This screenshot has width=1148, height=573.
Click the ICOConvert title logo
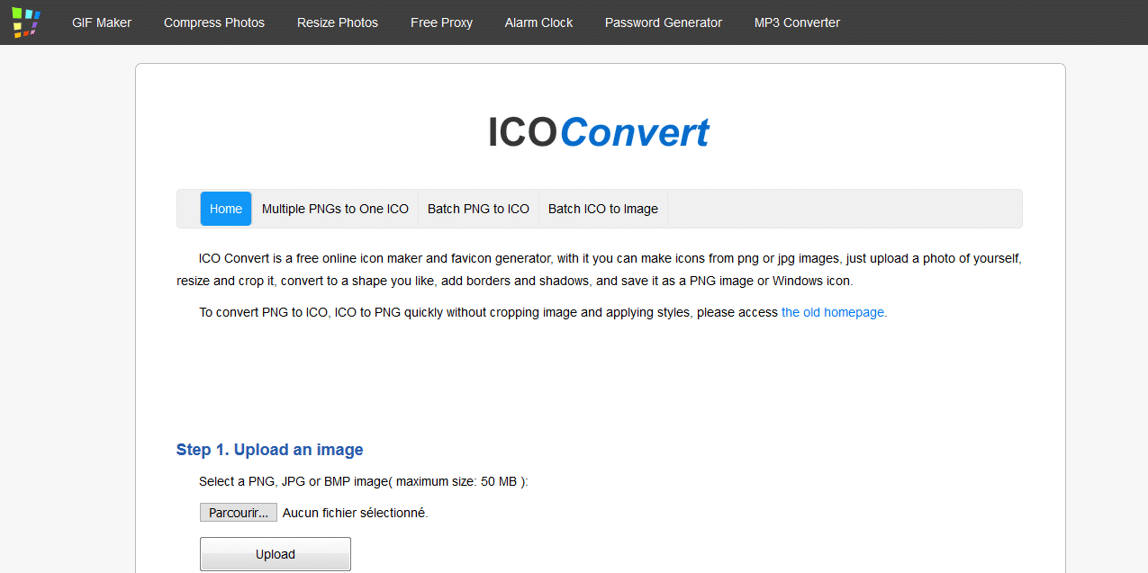pyautogui.click(x=599, y=132)
